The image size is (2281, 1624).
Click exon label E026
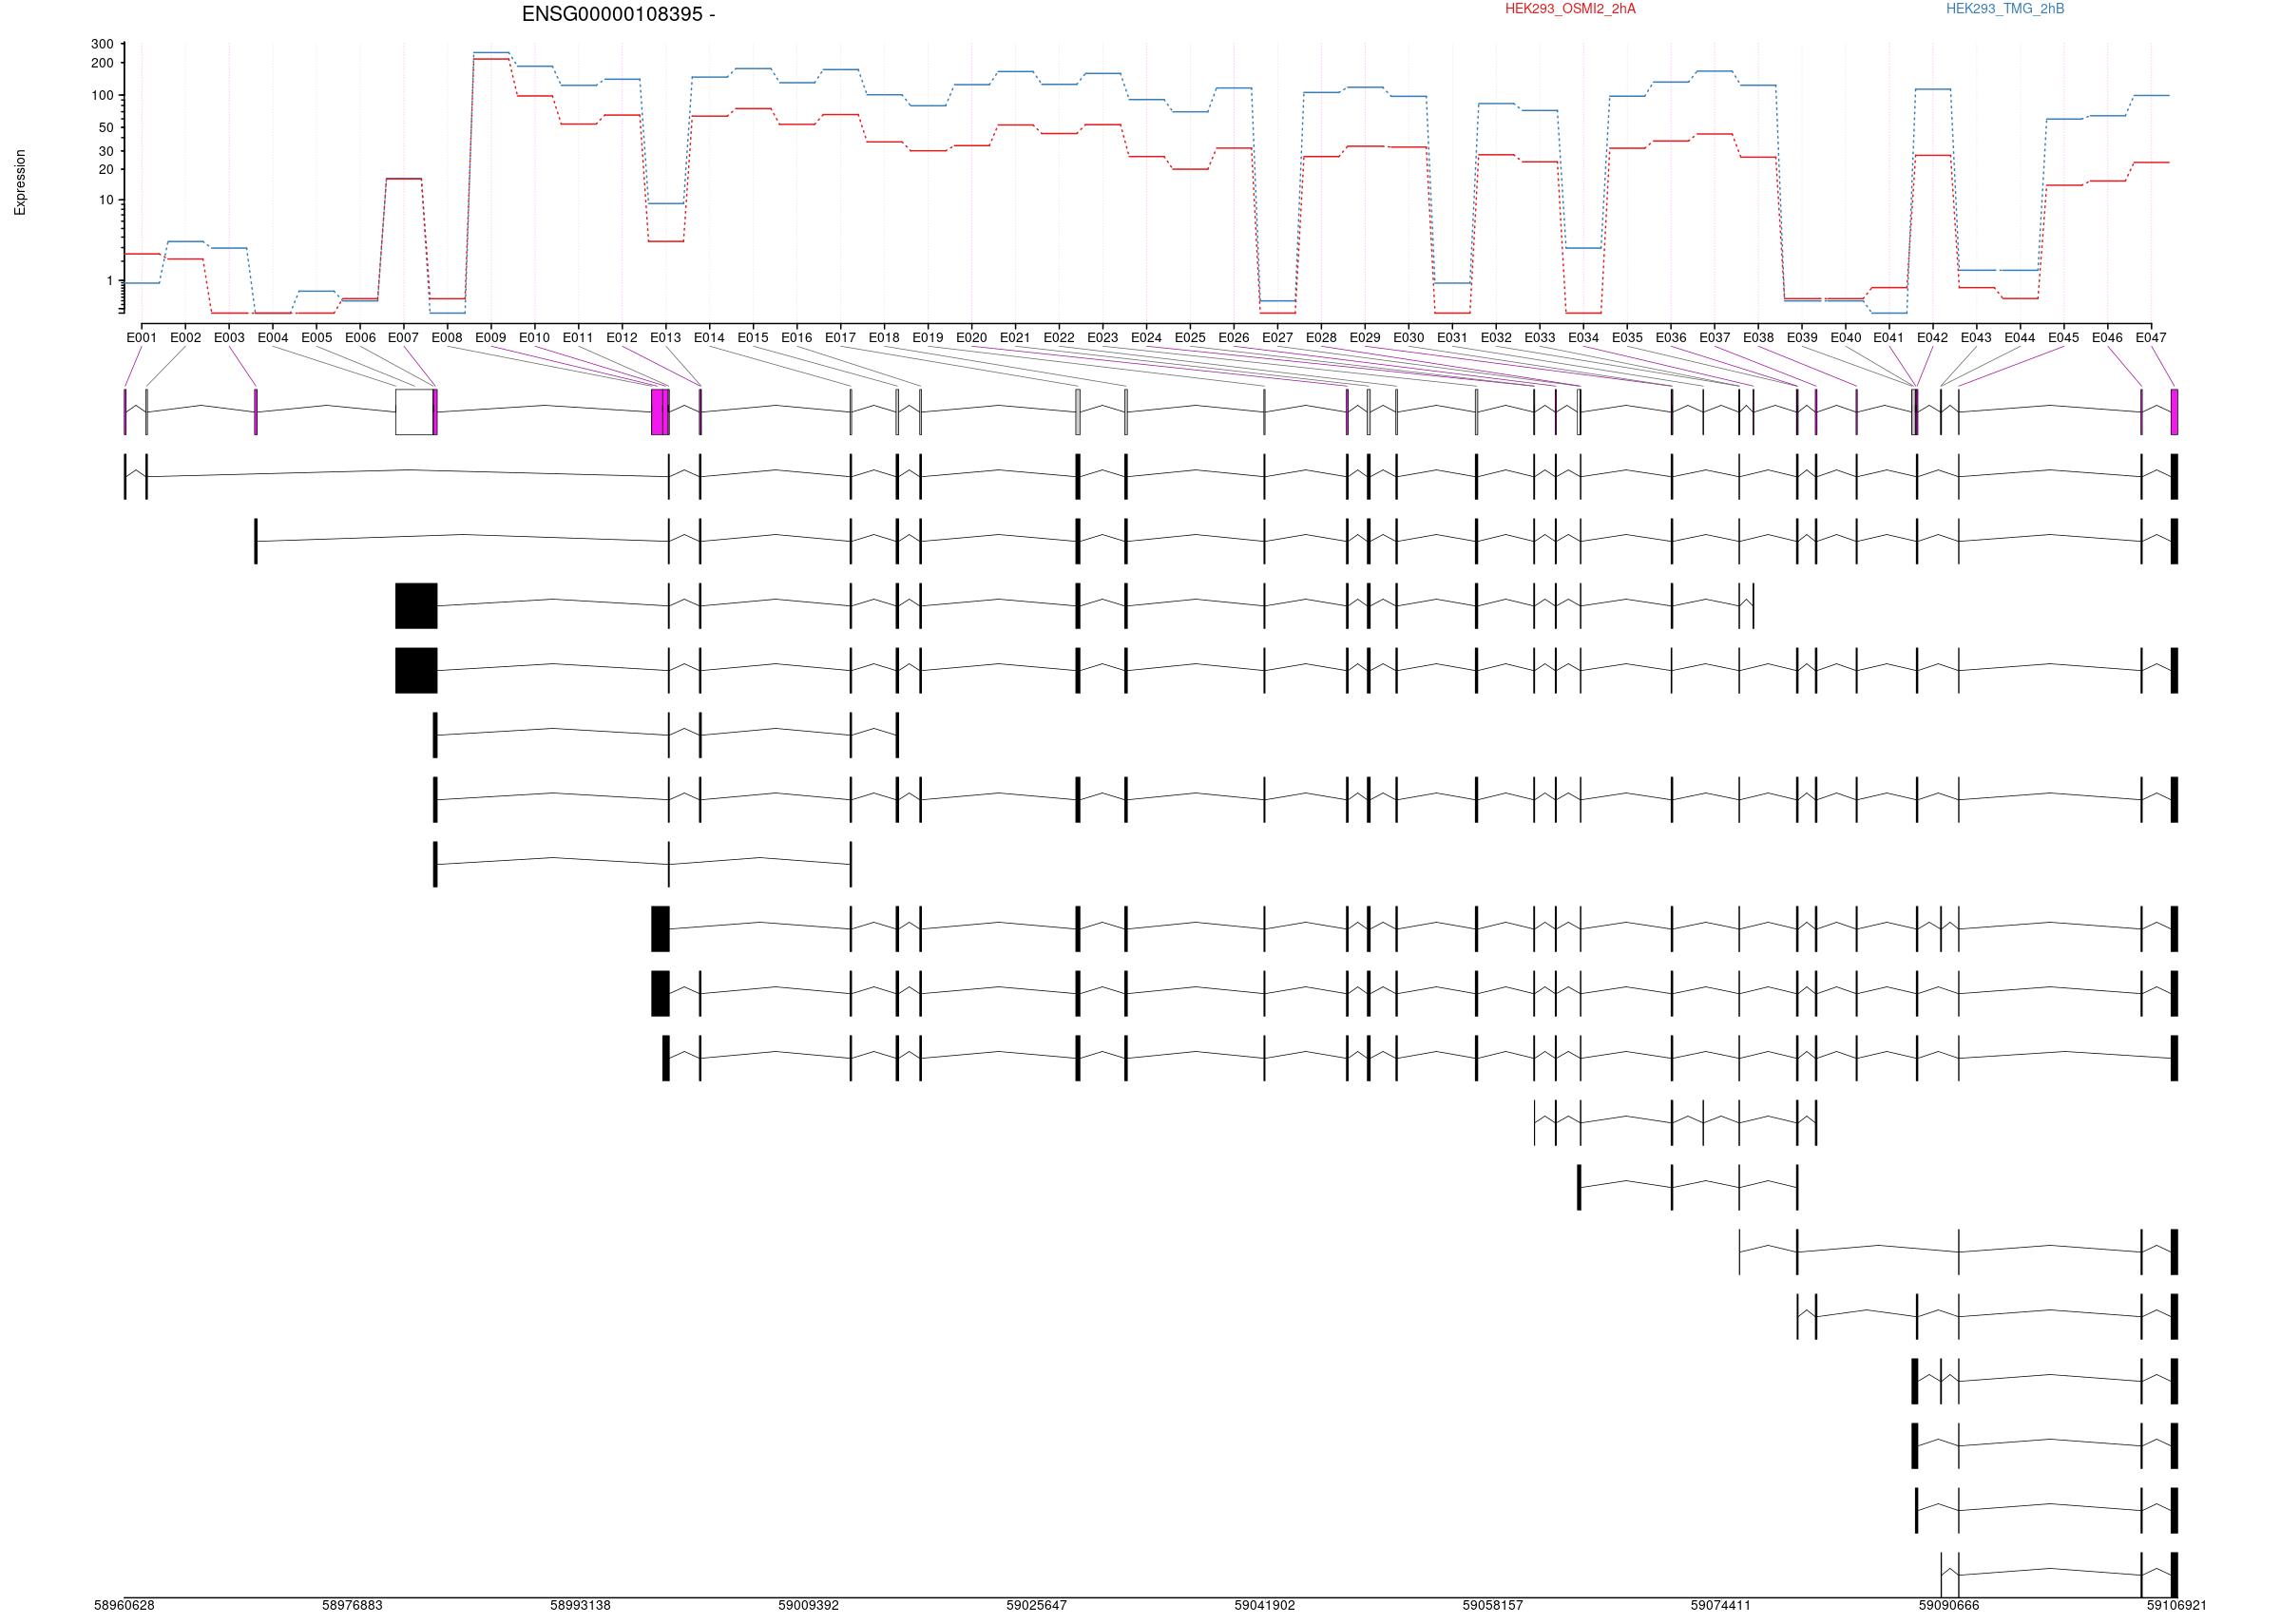click(1233, 338)
